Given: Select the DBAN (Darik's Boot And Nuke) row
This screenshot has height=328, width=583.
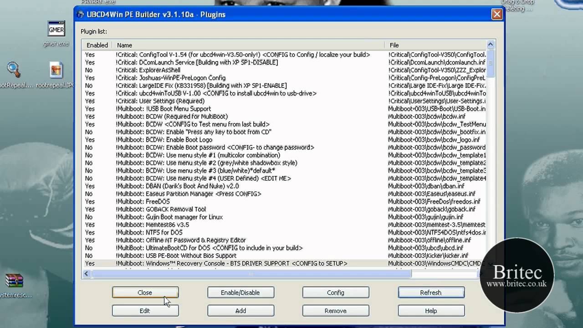Looking at the screenshot, I should tap(284, 186).
